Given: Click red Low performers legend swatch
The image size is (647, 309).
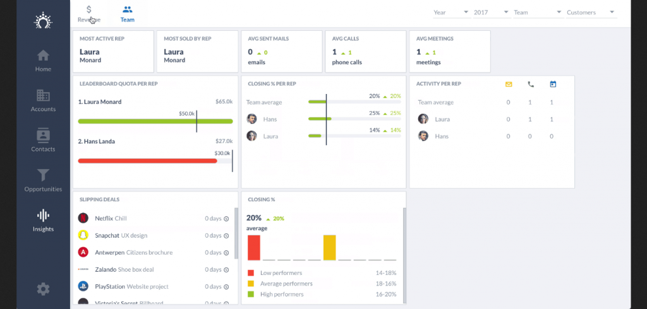Looking at the screenshot, I should tap(250, 273).
